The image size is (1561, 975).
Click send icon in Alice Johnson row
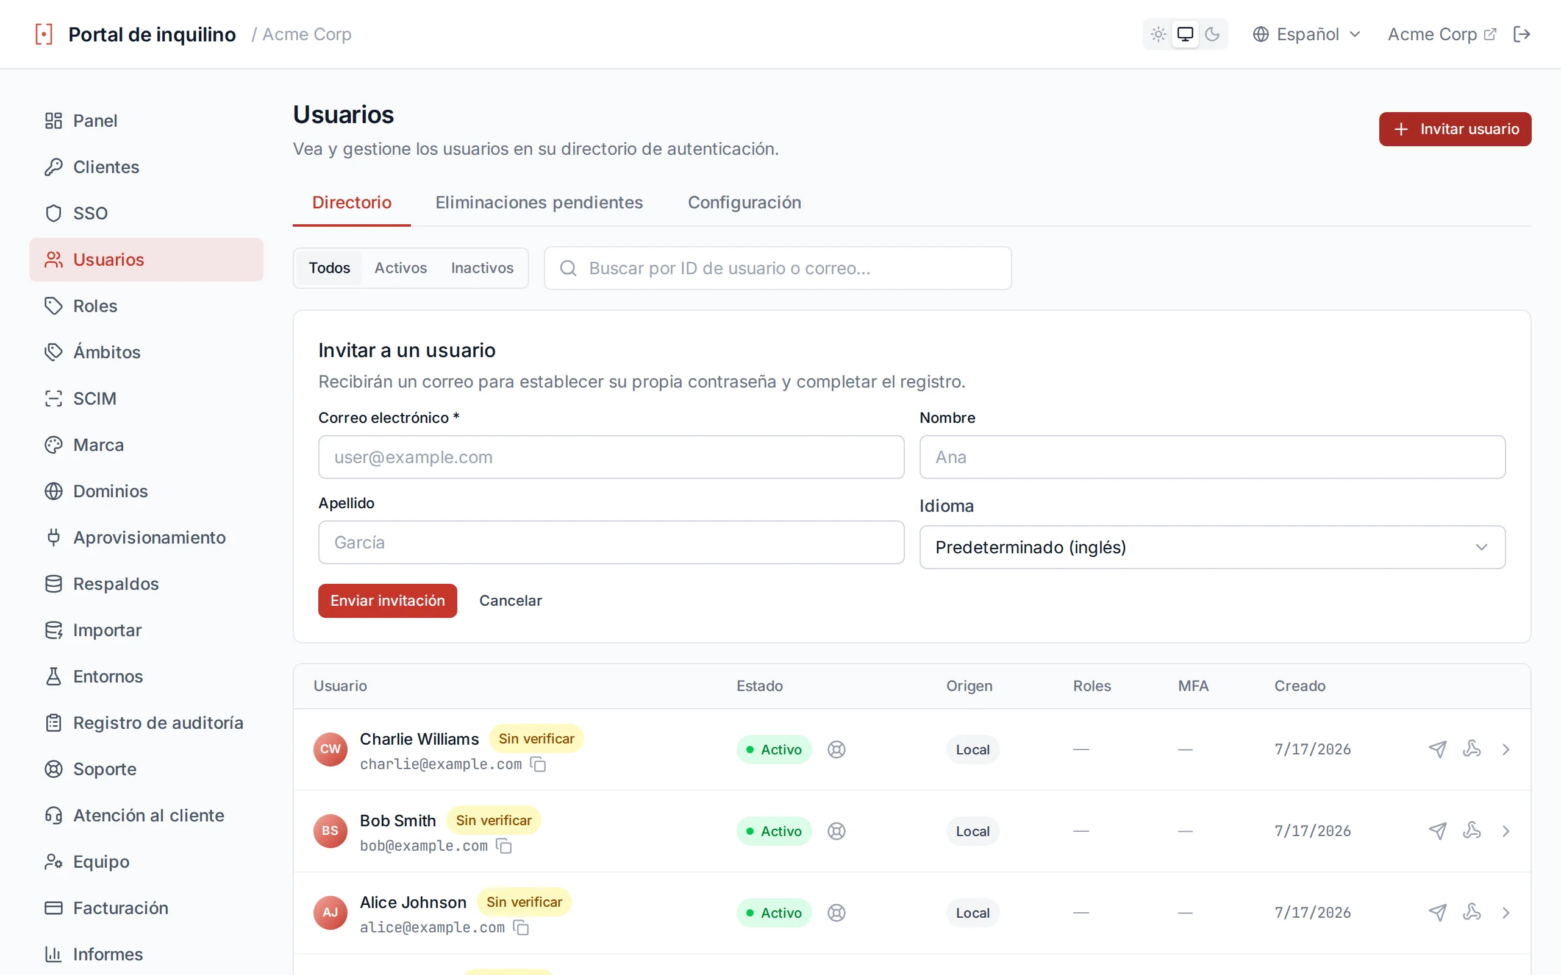pos(1437,913)
